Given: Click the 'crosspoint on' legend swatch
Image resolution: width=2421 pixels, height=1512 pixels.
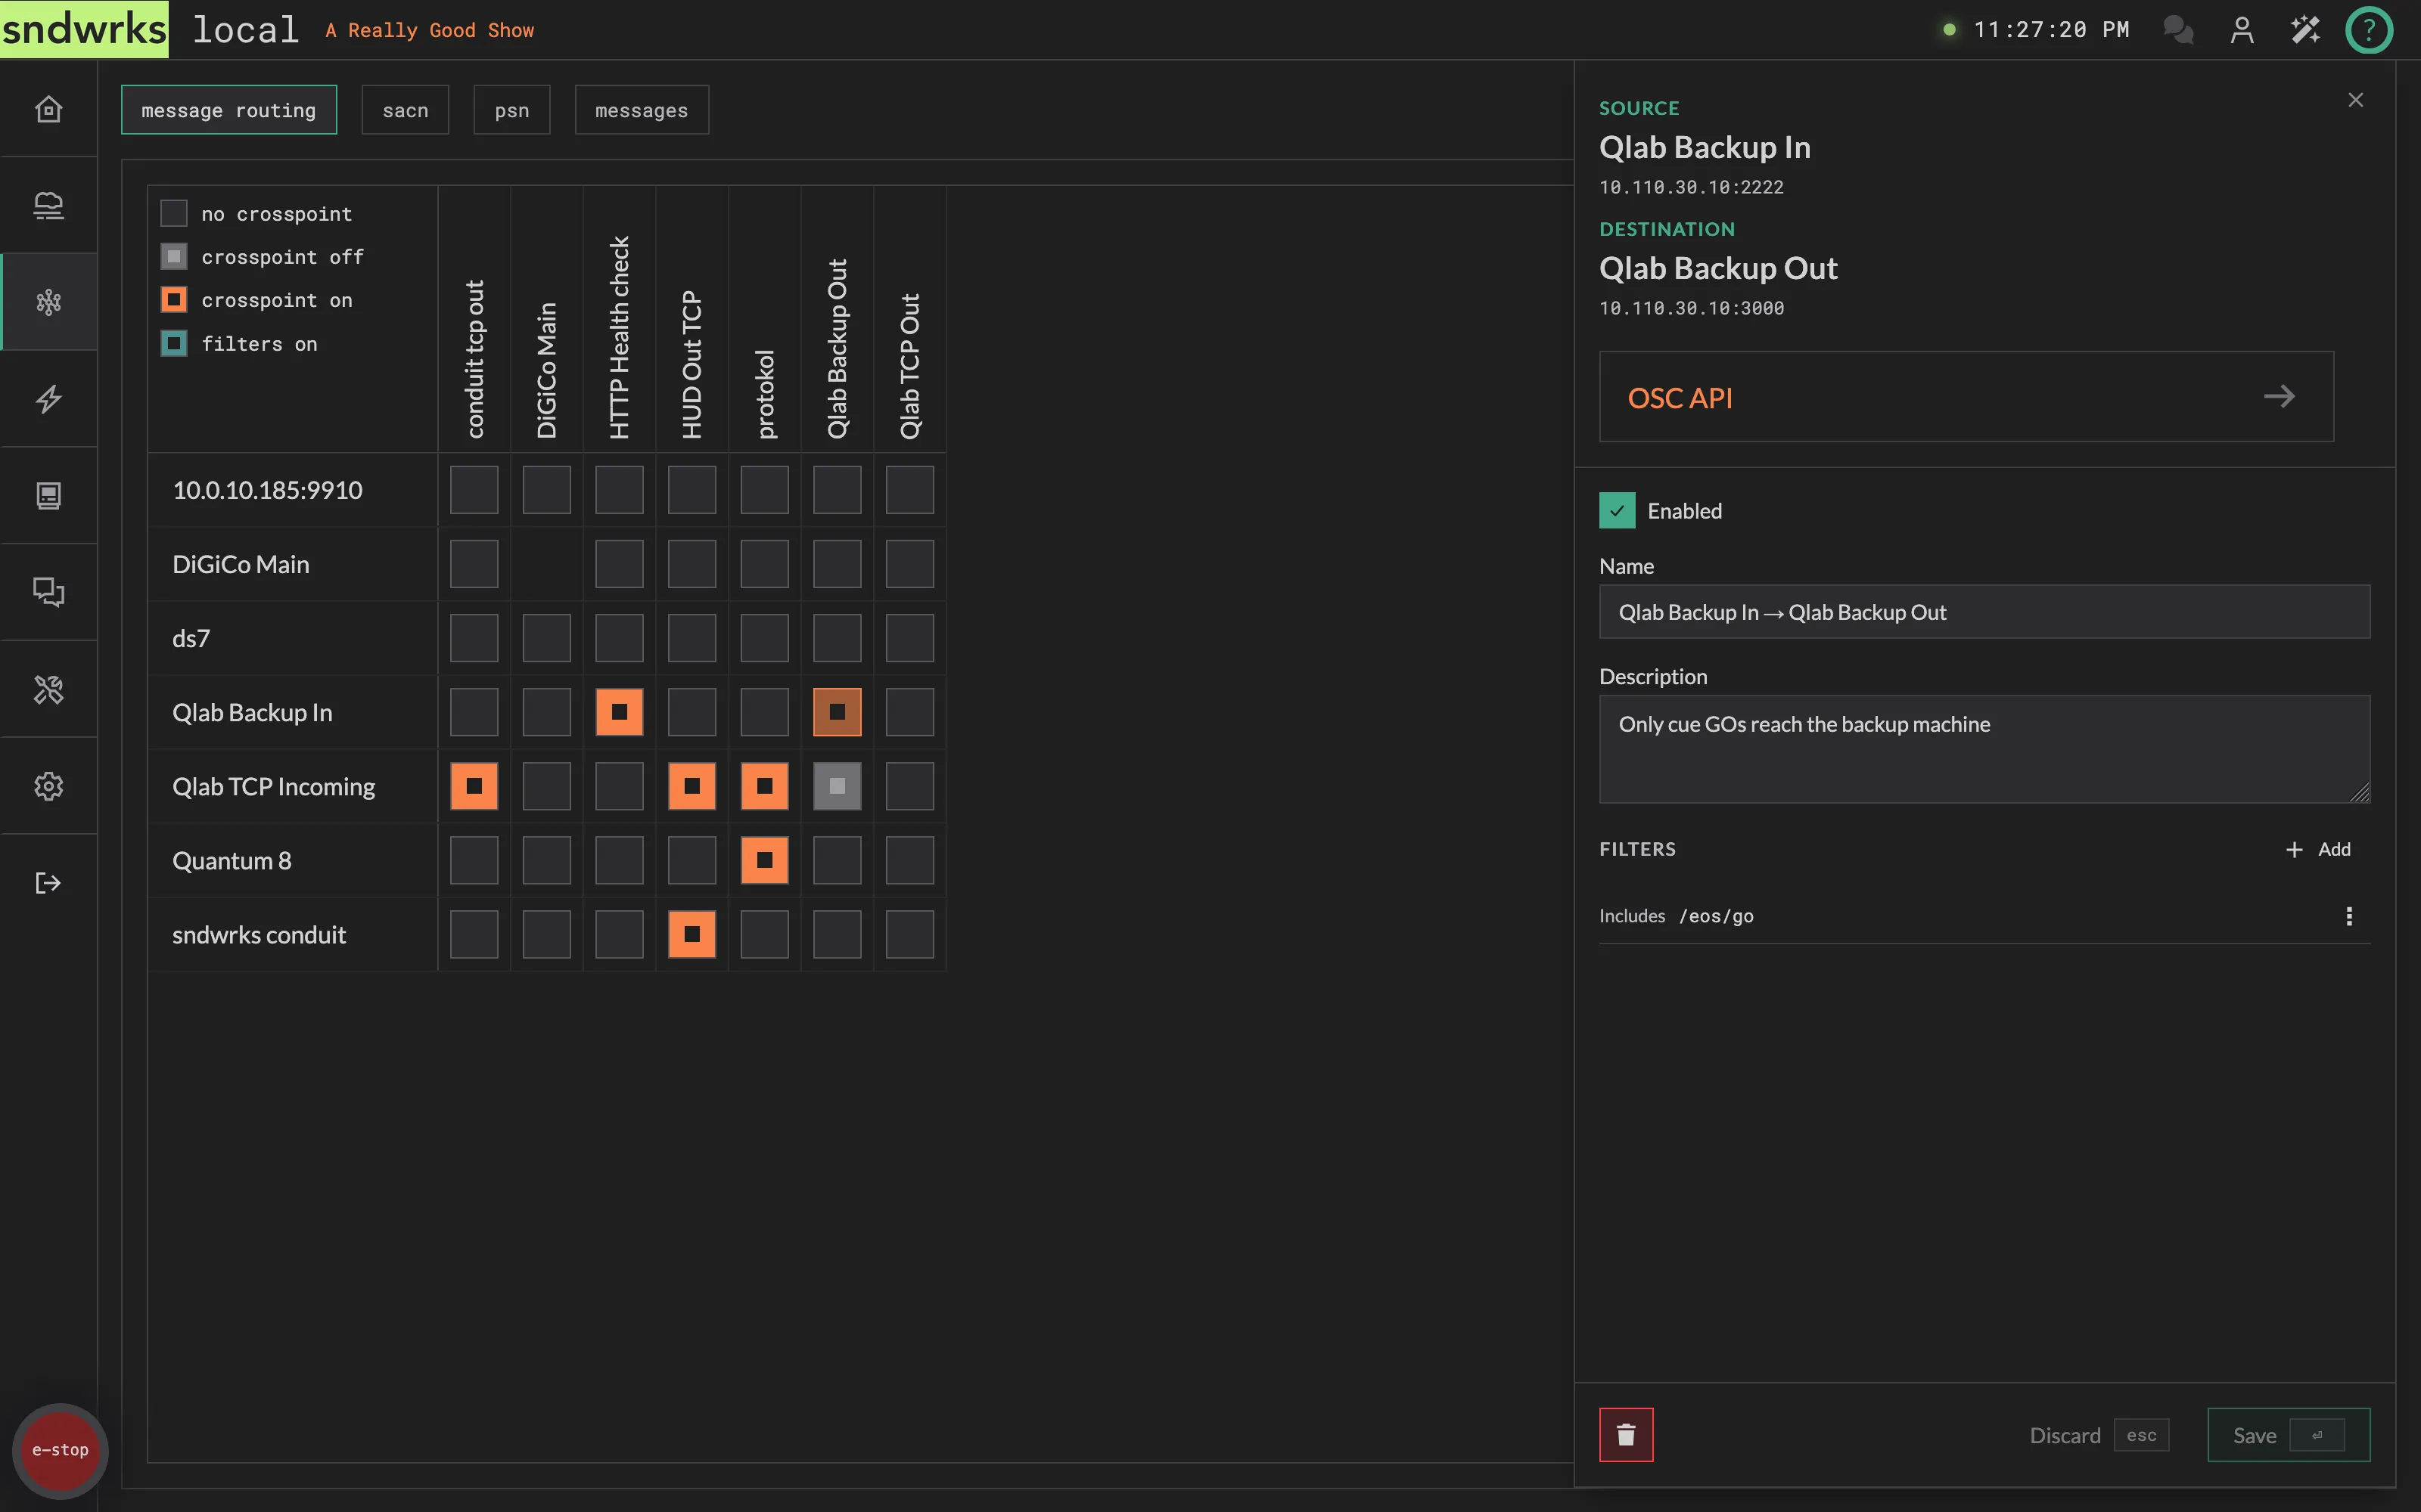Looking at the screenshot, I should point(174,300).
